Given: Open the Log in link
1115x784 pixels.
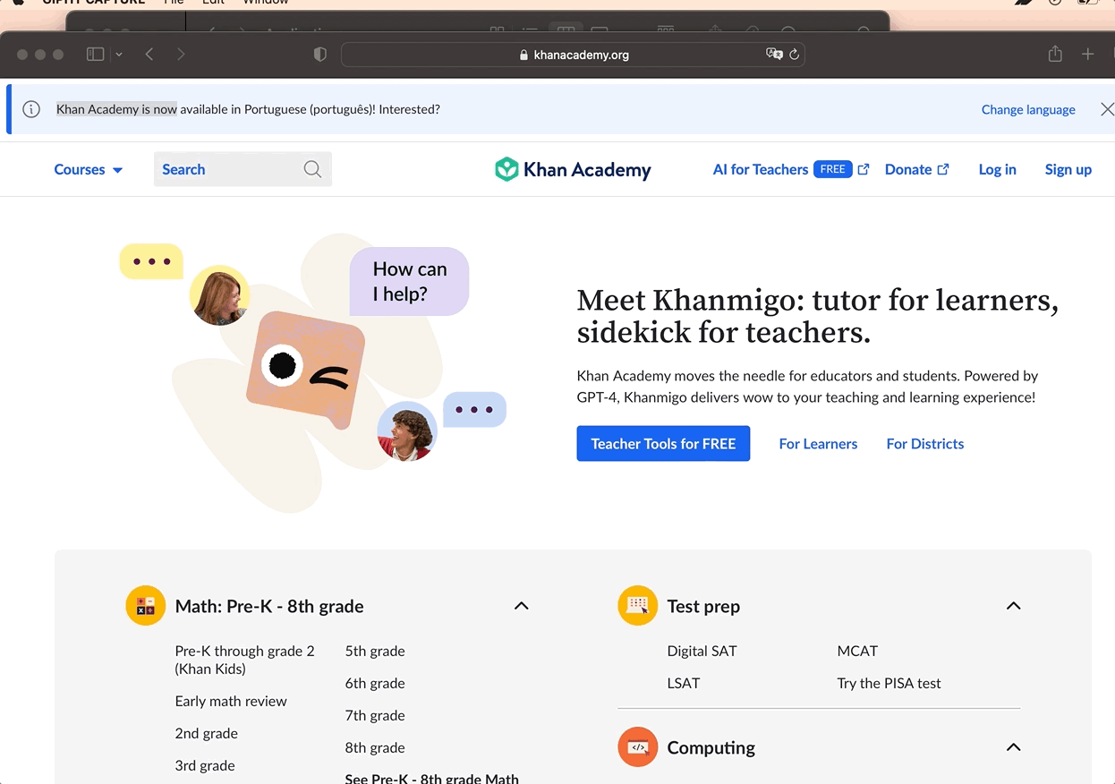Looking at the screenshot, I should click(x=997, y=169).
